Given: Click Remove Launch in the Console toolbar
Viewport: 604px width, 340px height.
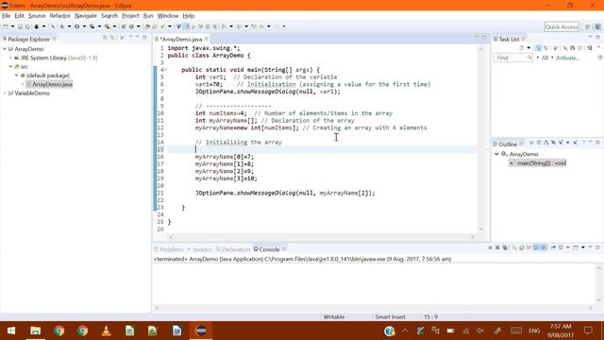Looking at the screenshot, I should pyautogui.click(x=497, y=247).
